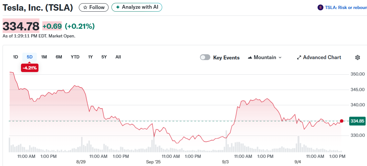
Task: Select the 1Y range tab
Action: tap(90, 57)
